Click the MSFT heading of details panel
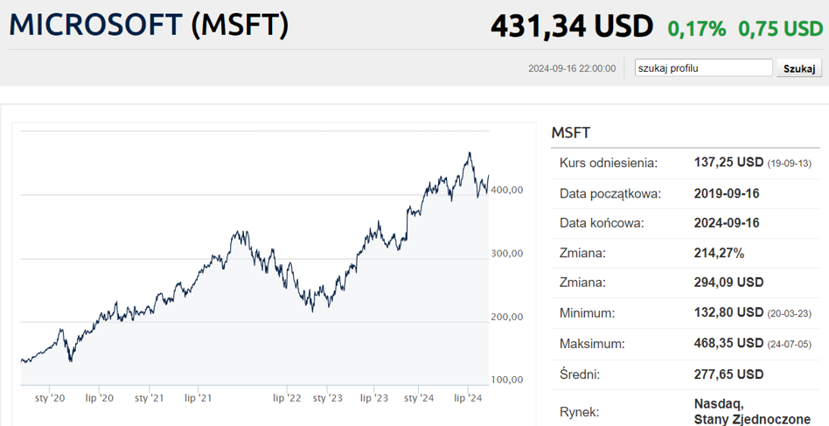 point(571,133)
